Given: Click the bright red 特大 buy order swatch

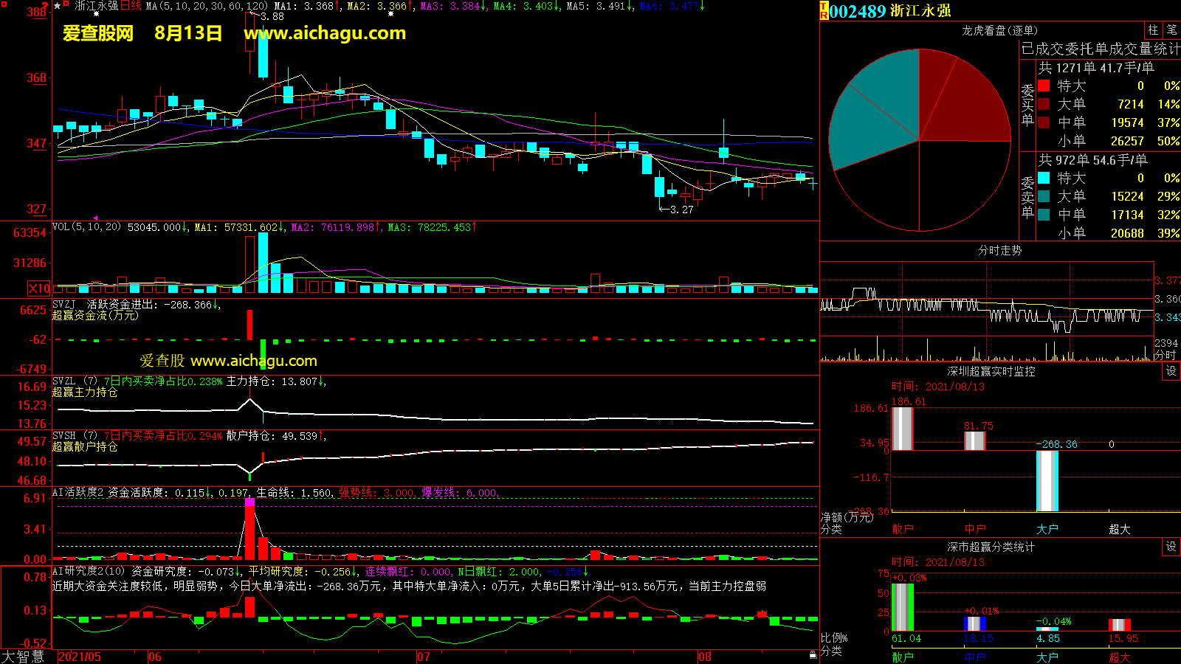Looking at the screenshot, I should [1044, 86].
